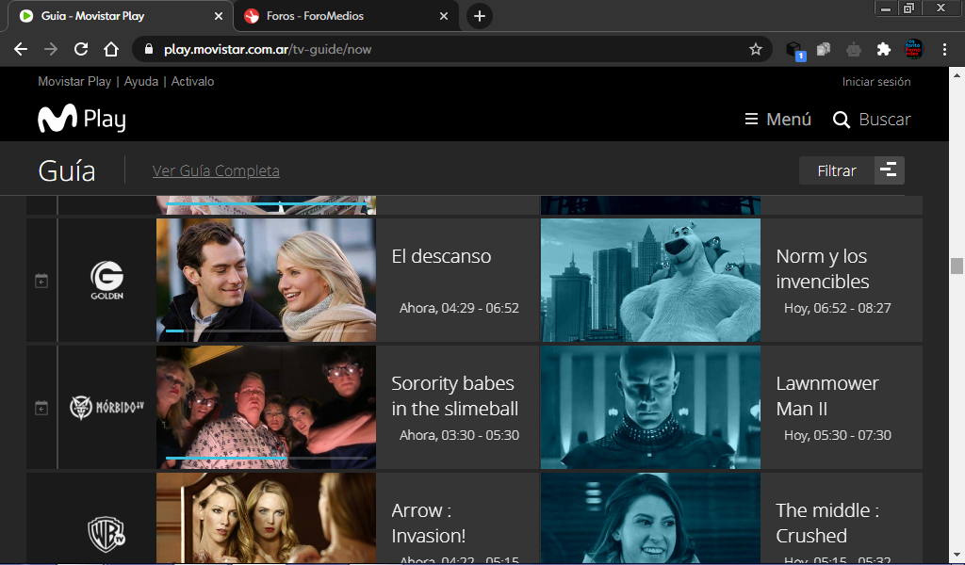
Task: Close the Foros - ForoMedios tab
Action: [x=444, y=16]
